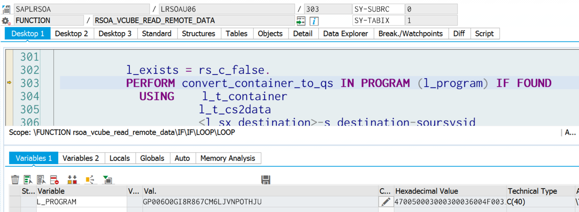Click the trash icon in variables toolbar
This screenshot has width=579, height=212.
coord(15,180)
